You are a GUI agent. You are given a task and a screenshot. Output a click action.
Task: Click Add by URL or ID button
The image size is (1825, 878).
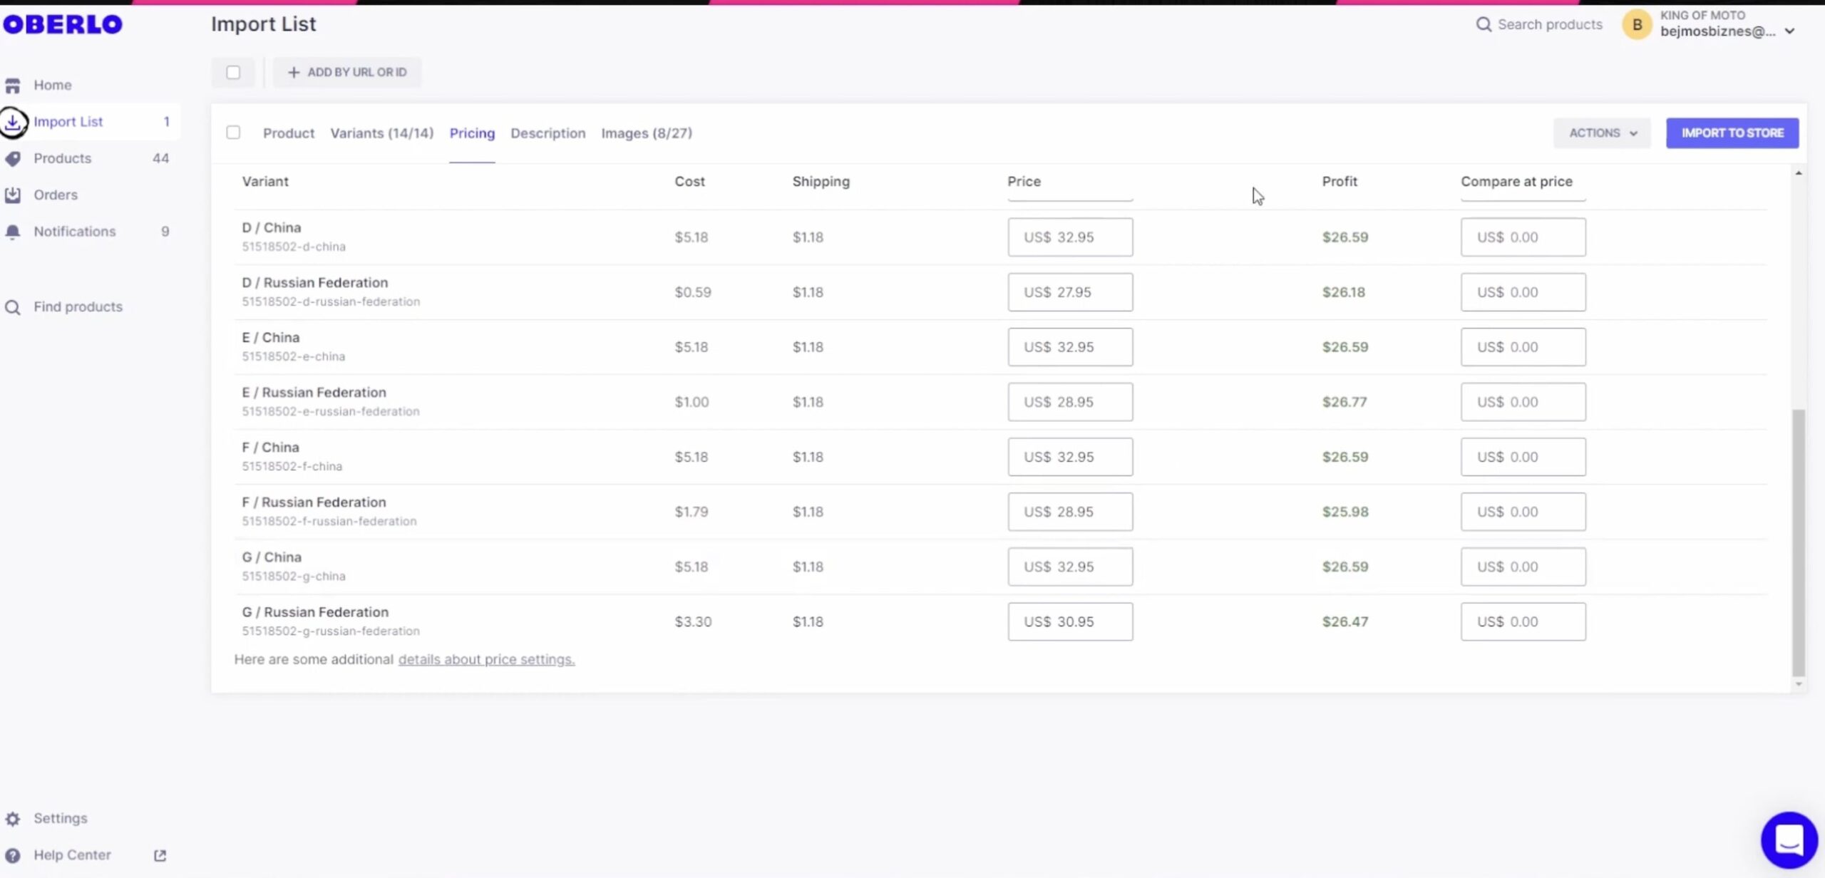(347, 73)
